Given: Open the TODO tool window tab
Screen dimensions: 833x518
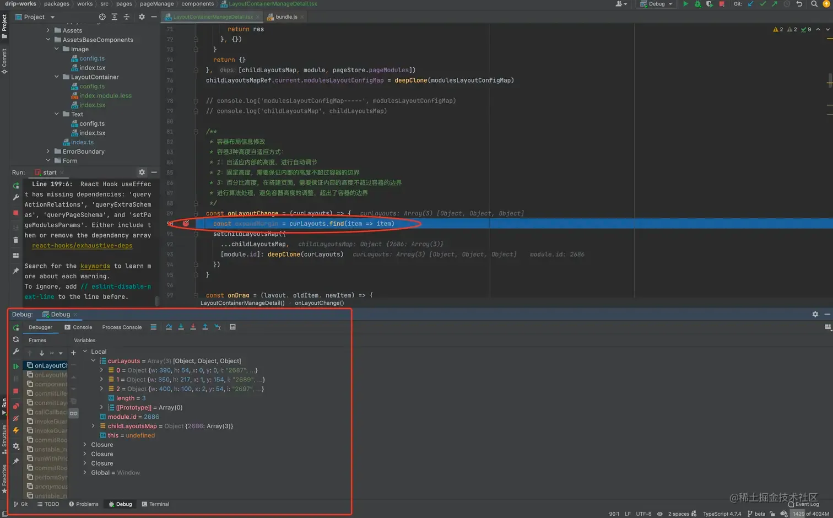Looking at the screenshot, I should click(48, 504).
